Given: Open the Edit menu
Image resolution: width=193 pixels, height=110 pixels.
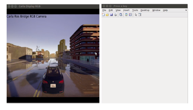Looking at the screenshot, I should tap(111, 10).
